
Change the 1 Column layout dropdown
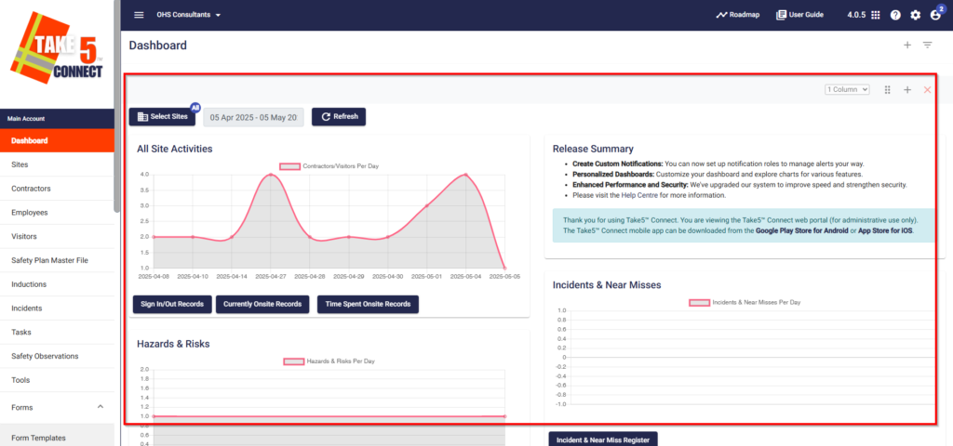coord(847,89)
